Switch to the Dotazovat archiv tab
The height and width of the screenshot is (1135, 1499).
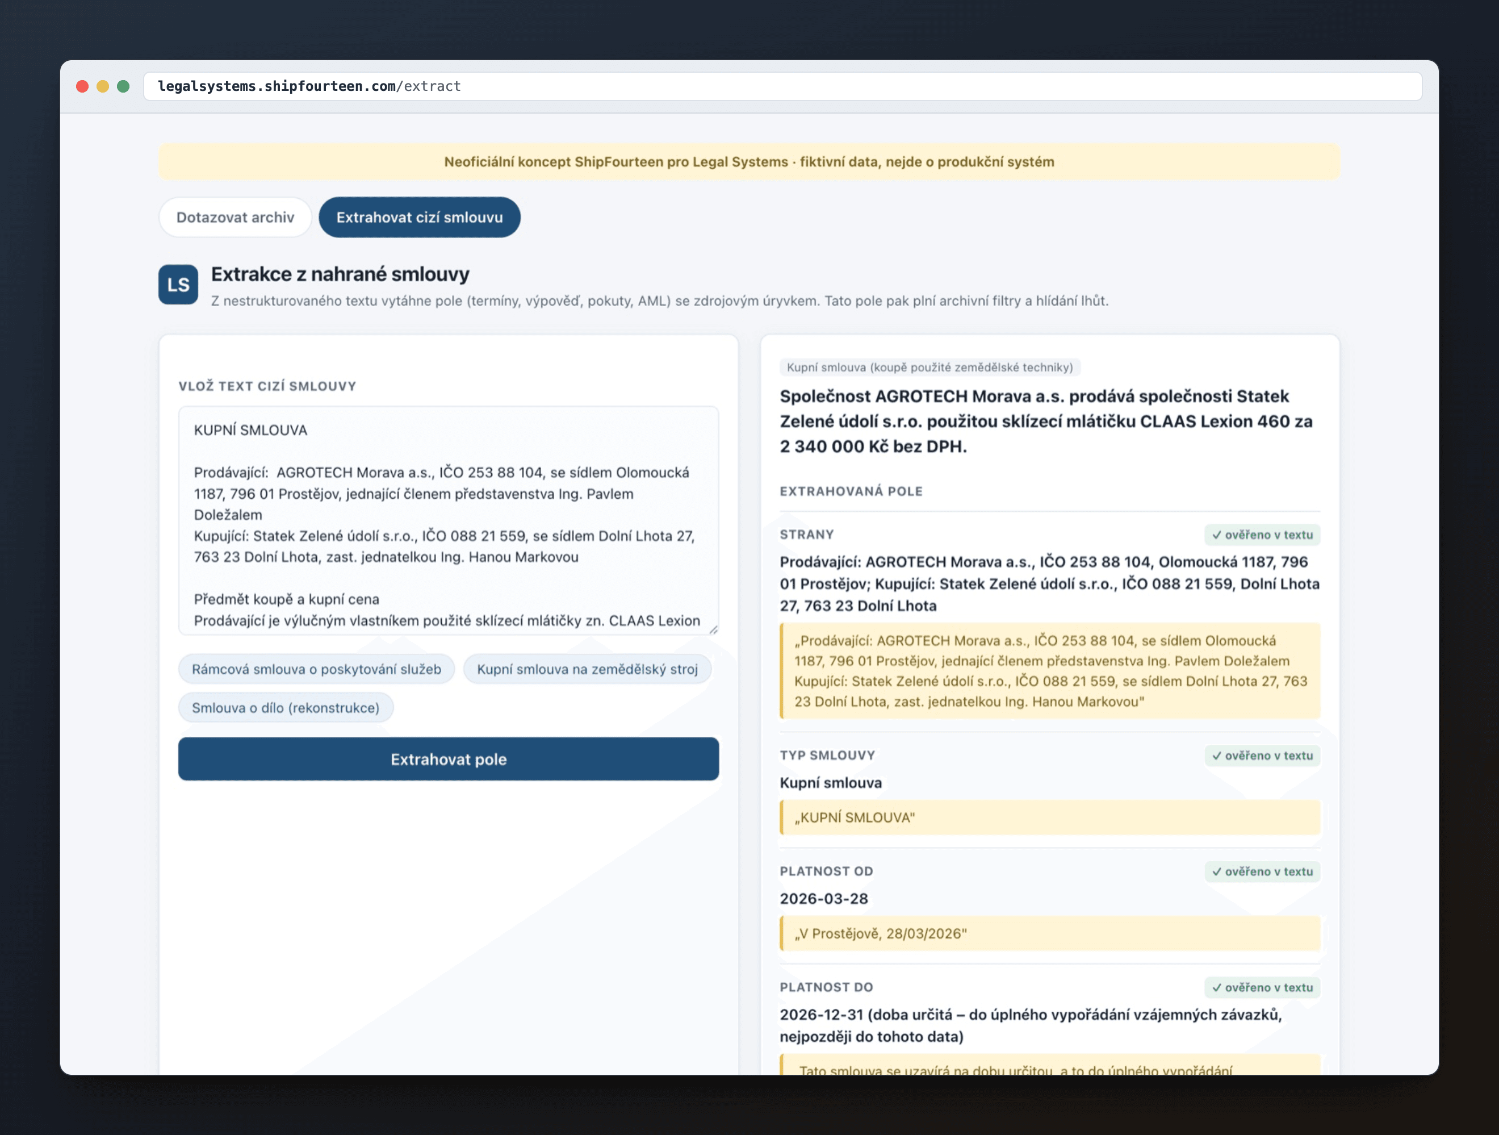click(235, 218)
